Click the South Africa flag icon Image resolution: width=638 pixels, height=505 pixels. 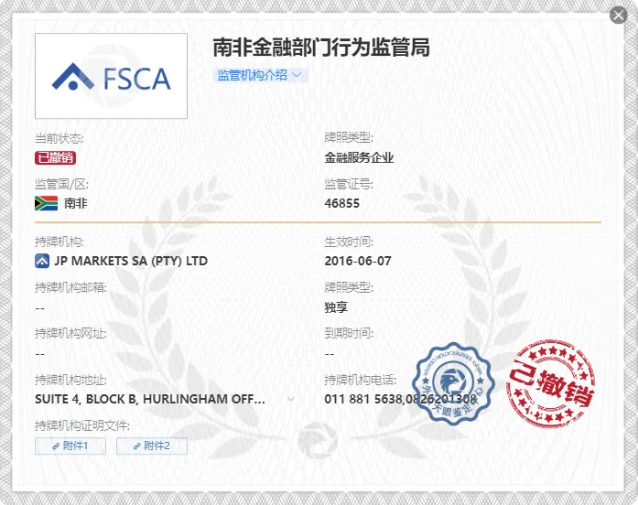point(46,203)
